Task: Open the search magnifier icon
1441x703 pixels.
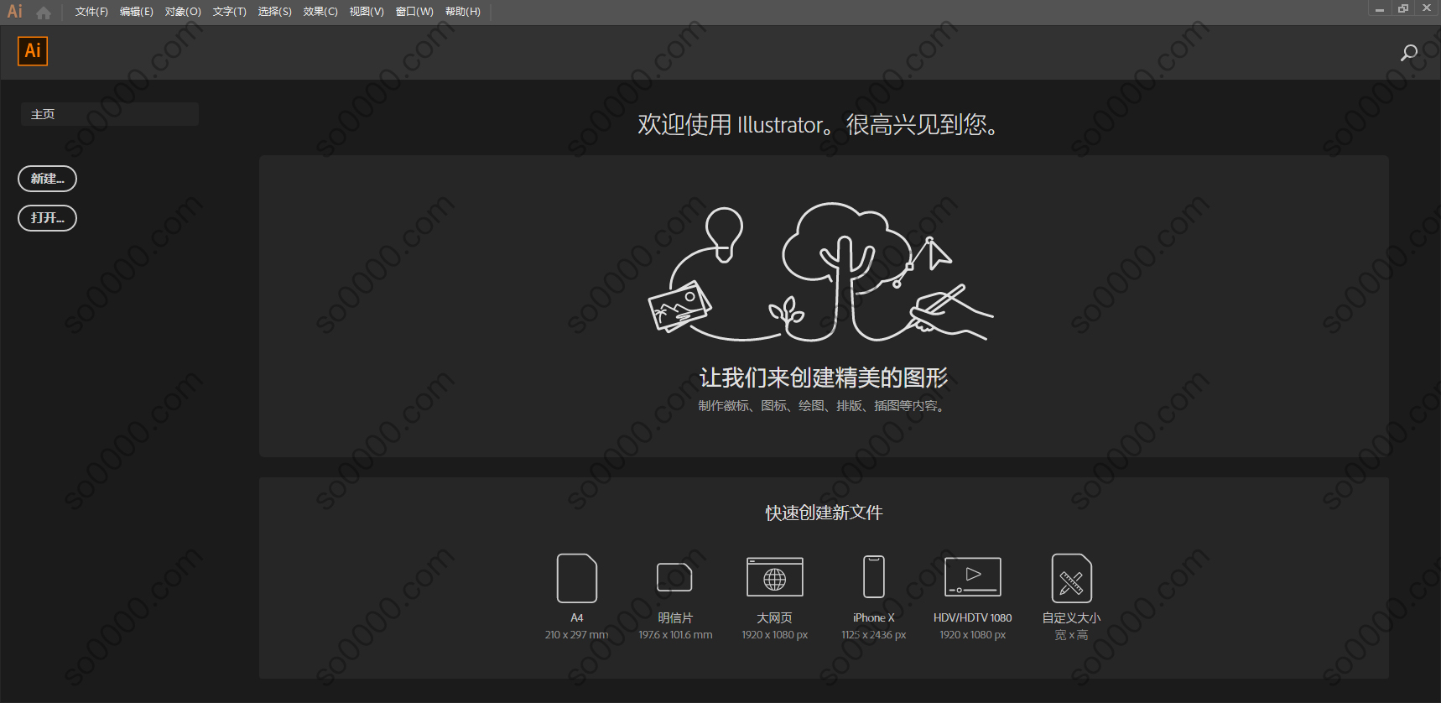Action: [1409, 53]
